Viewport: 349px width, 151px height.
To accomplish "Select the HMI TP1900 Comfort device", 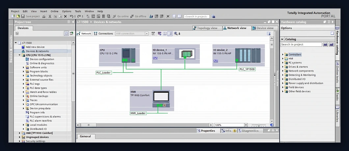I will pos(152,98).
